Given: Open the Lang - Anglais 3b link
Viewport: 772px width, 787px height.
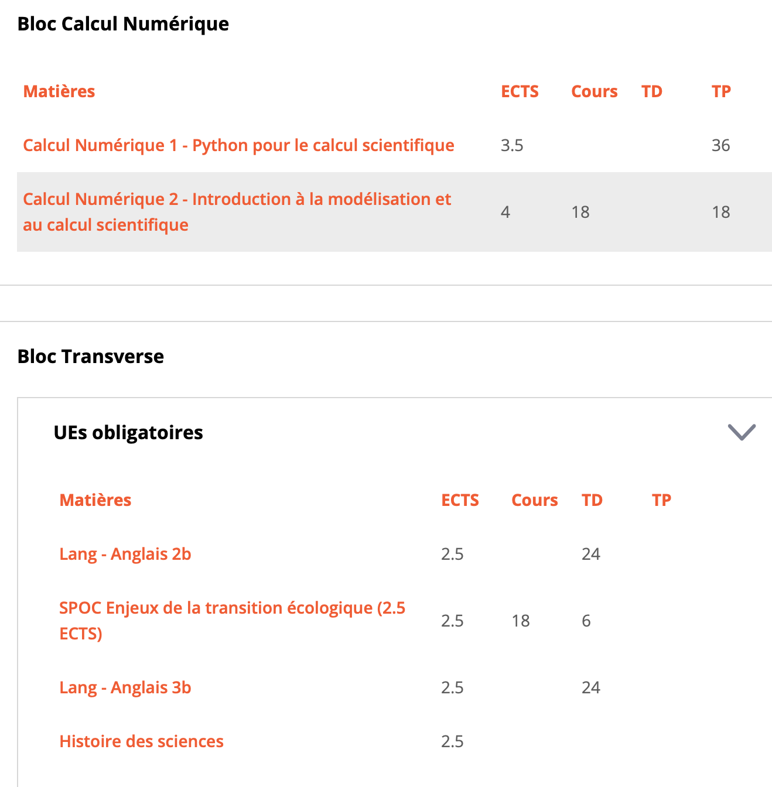Looking at the screenshot, I should [125, 687].
